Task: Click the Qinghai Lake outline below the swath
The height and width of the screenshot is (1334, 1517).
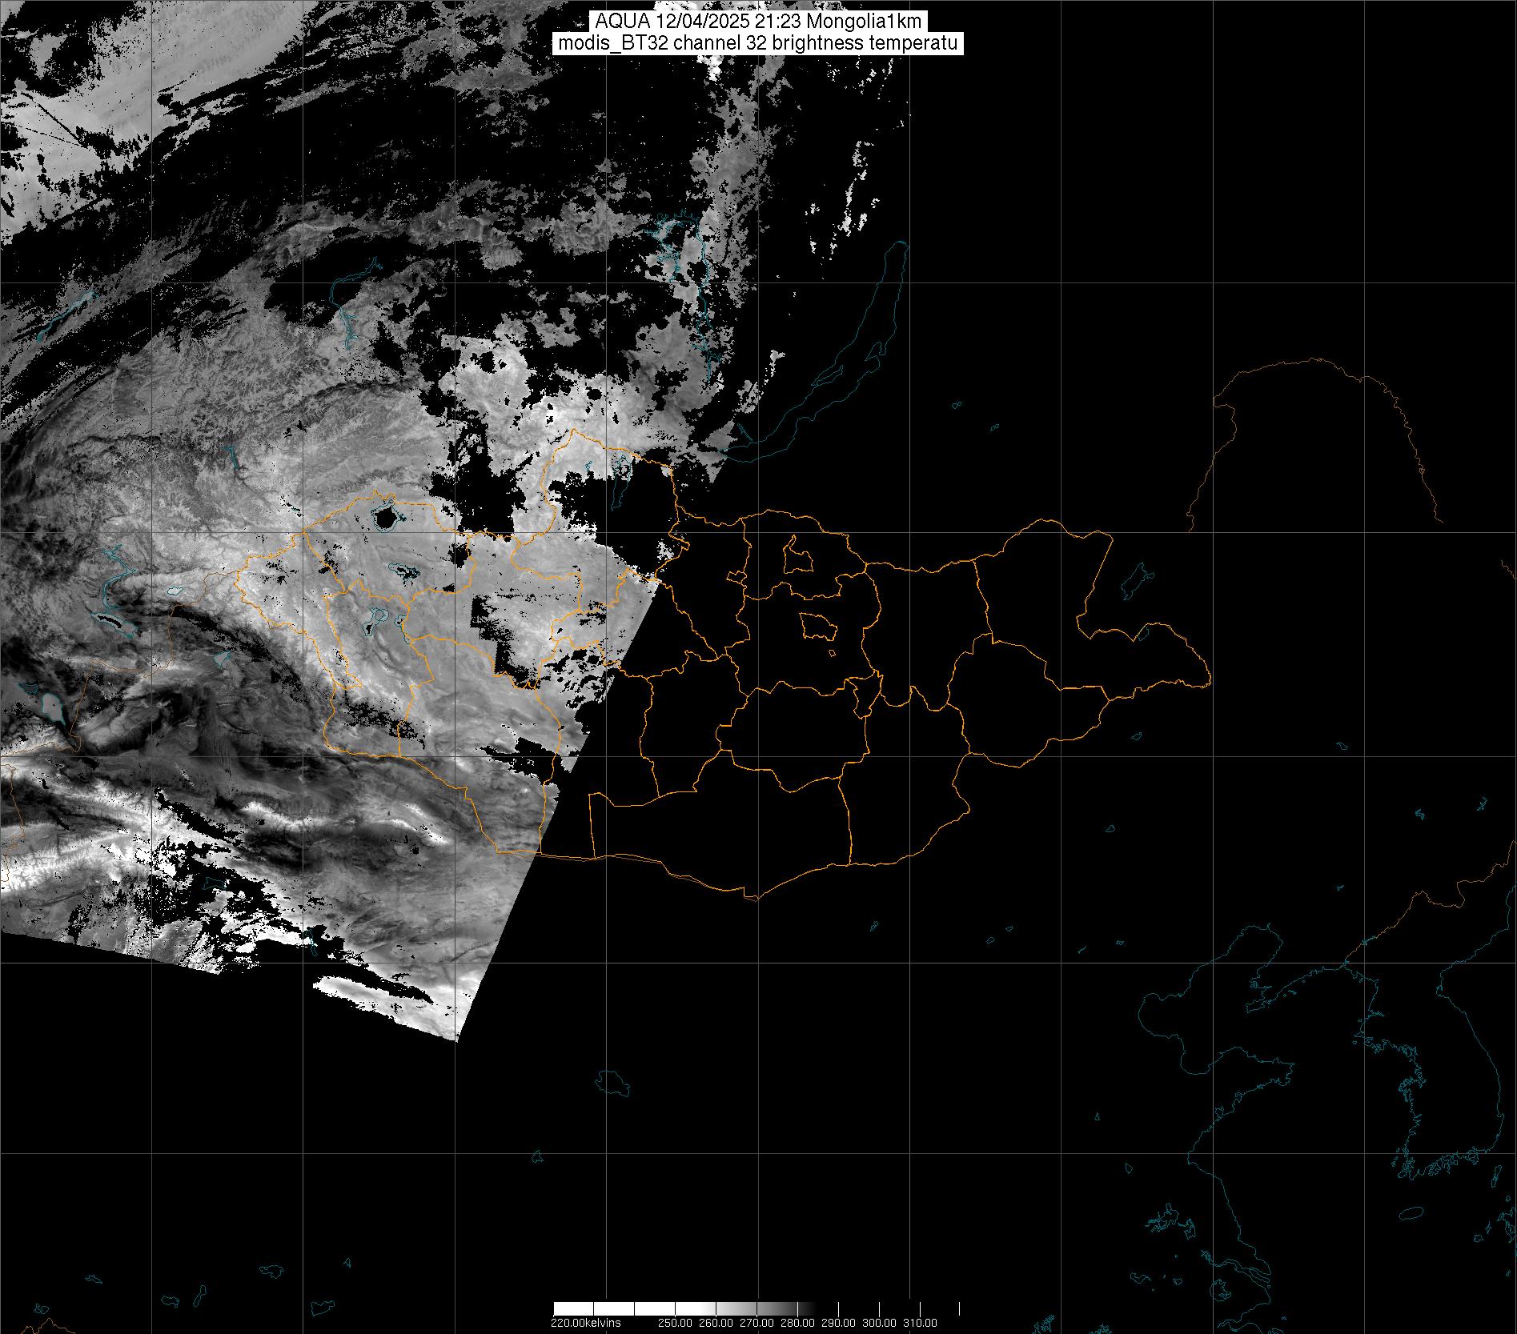Action: point(613,1084)
